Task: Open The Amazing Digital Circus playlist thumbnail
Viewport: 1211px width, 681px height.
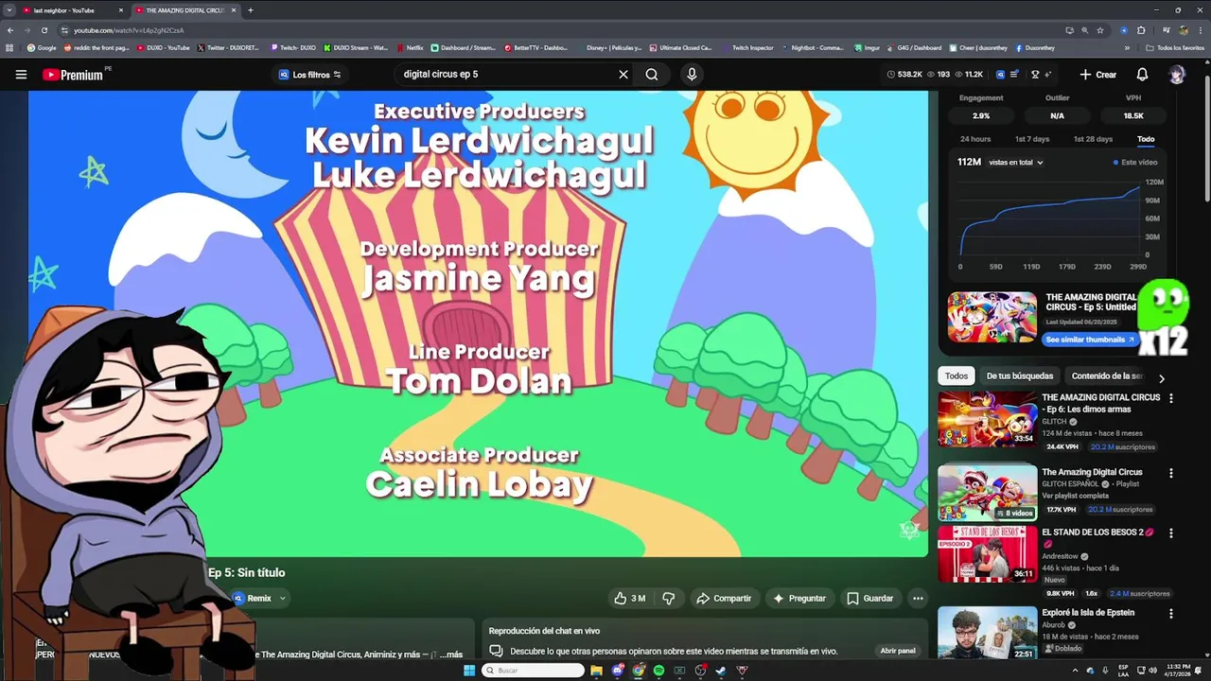Action: pos(987,491)
